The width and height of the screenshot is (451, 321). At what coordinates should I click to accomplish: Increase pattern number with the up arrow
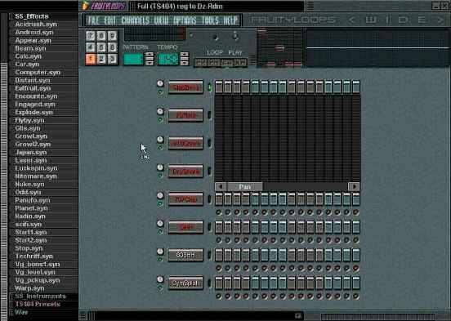click(x=150, y=54)
